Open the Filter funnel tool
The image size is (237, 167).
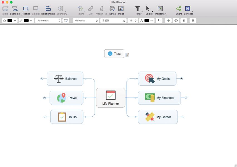tap(137, 9)
